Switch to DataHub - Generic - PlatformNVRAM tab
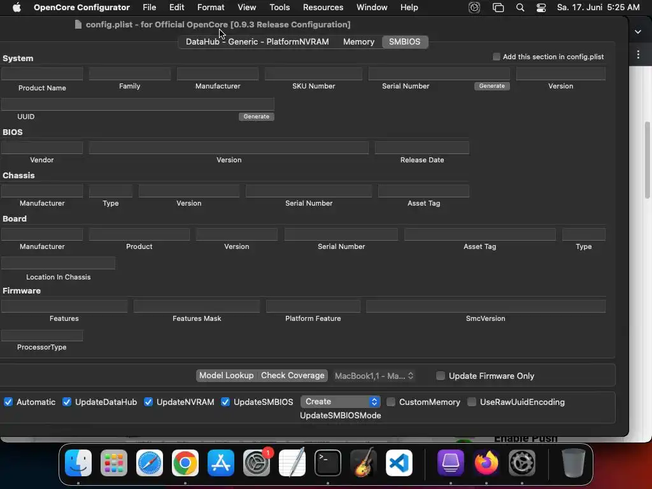The image size is (652, 489). (257, 41)
